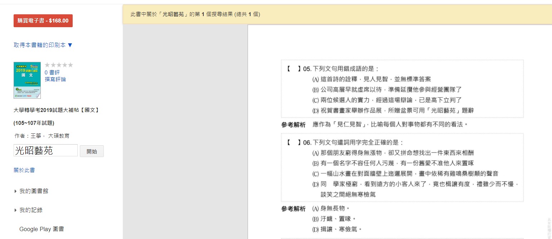Click the 撰寫評論 link
Image resolution: width=552 pixels, height=239 pixels.
55,79
